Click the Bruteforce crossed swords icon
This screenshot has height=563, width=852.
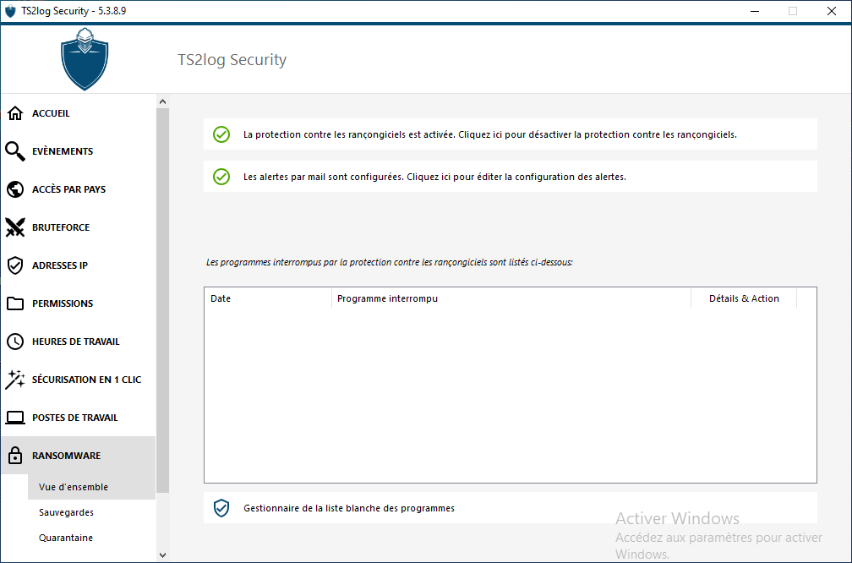(15, 227)
